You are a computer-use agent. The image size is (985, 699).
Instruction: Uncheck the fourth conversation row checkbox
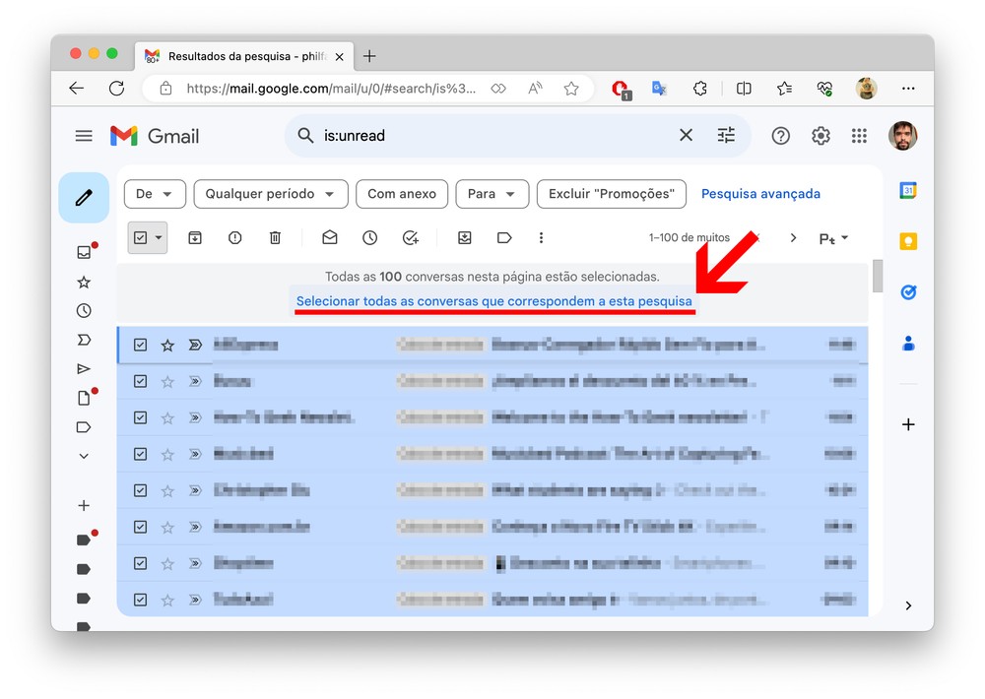(140, 454)
